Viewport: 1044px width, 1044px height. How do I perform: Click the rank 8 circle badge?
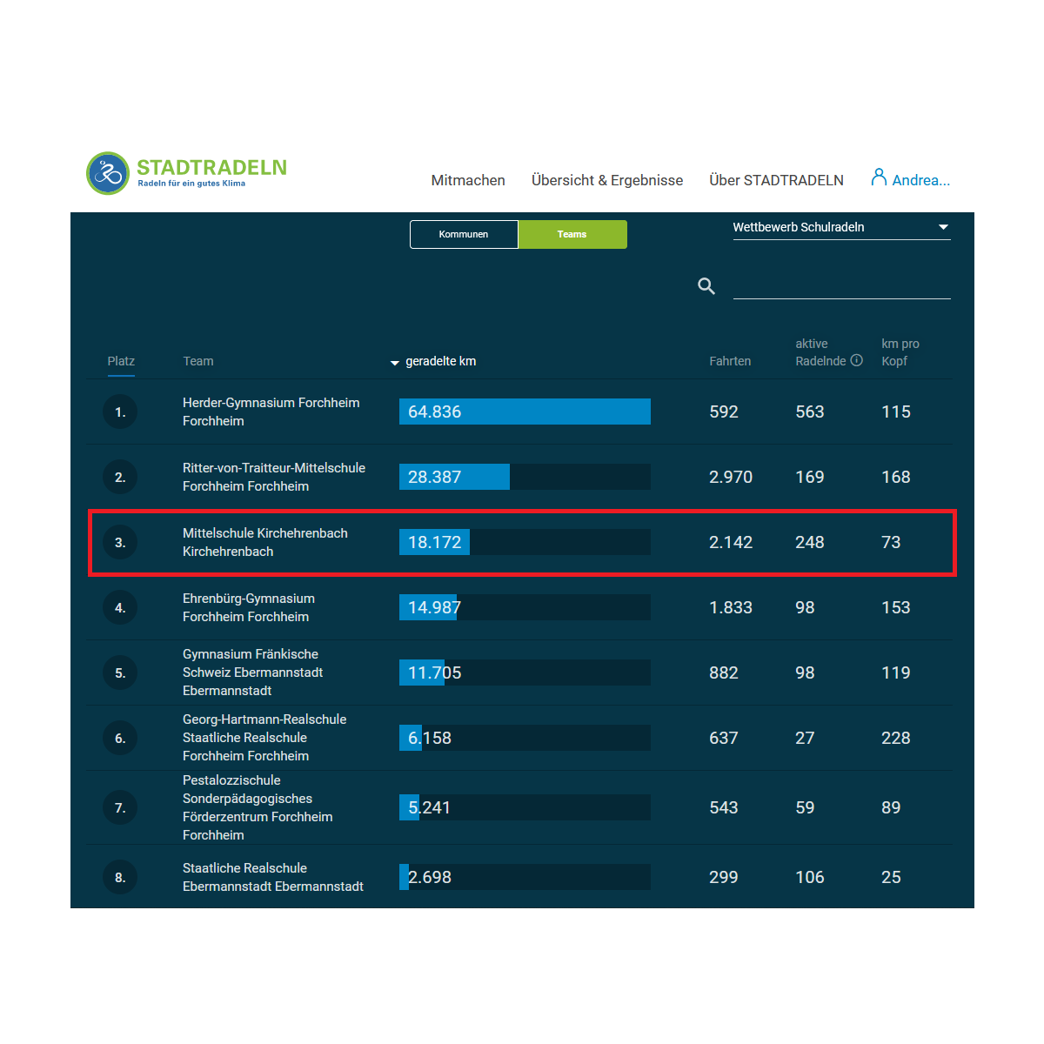click(x=120, y=877)
